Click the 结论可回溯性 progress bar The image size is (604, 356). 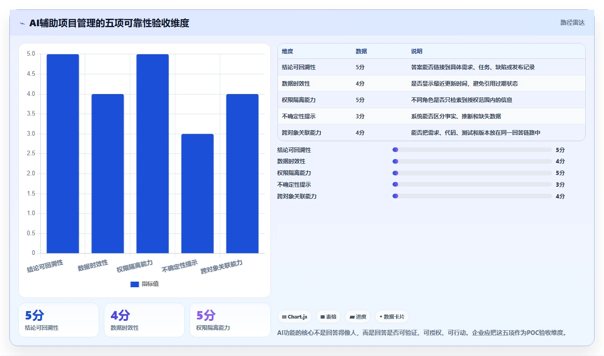point(472,150)
